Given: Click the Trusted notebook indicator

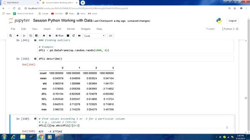Looking at the screenshot, I should pyautogui.click(x=210, y=29).
